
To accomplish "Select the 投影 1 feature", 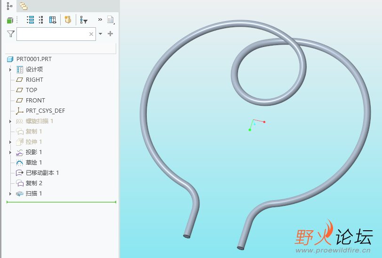I will click(34, 152).
